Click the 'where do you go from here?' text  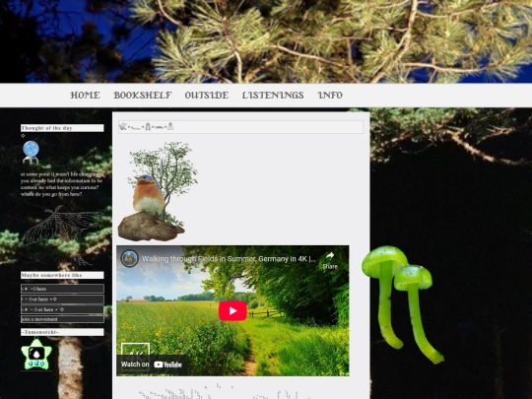click(x=51, y=194)
